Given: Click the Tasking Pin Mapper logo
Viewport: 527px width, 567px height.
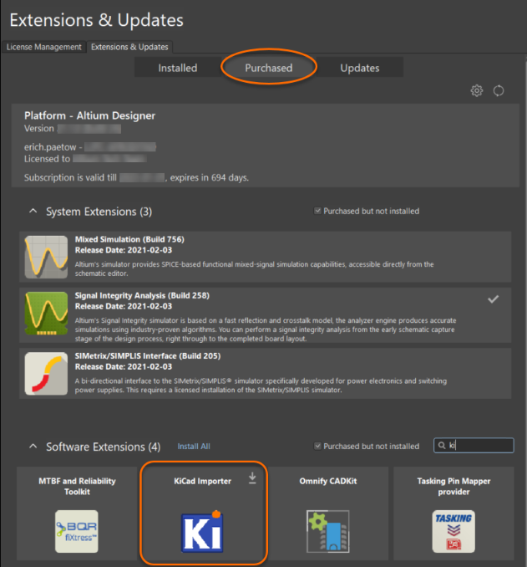Looking at the screenshot, I should [454, 531].
